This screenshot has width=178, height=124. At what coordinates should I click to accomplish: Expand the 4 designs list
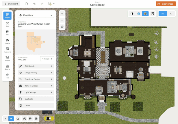click(47, 59)
